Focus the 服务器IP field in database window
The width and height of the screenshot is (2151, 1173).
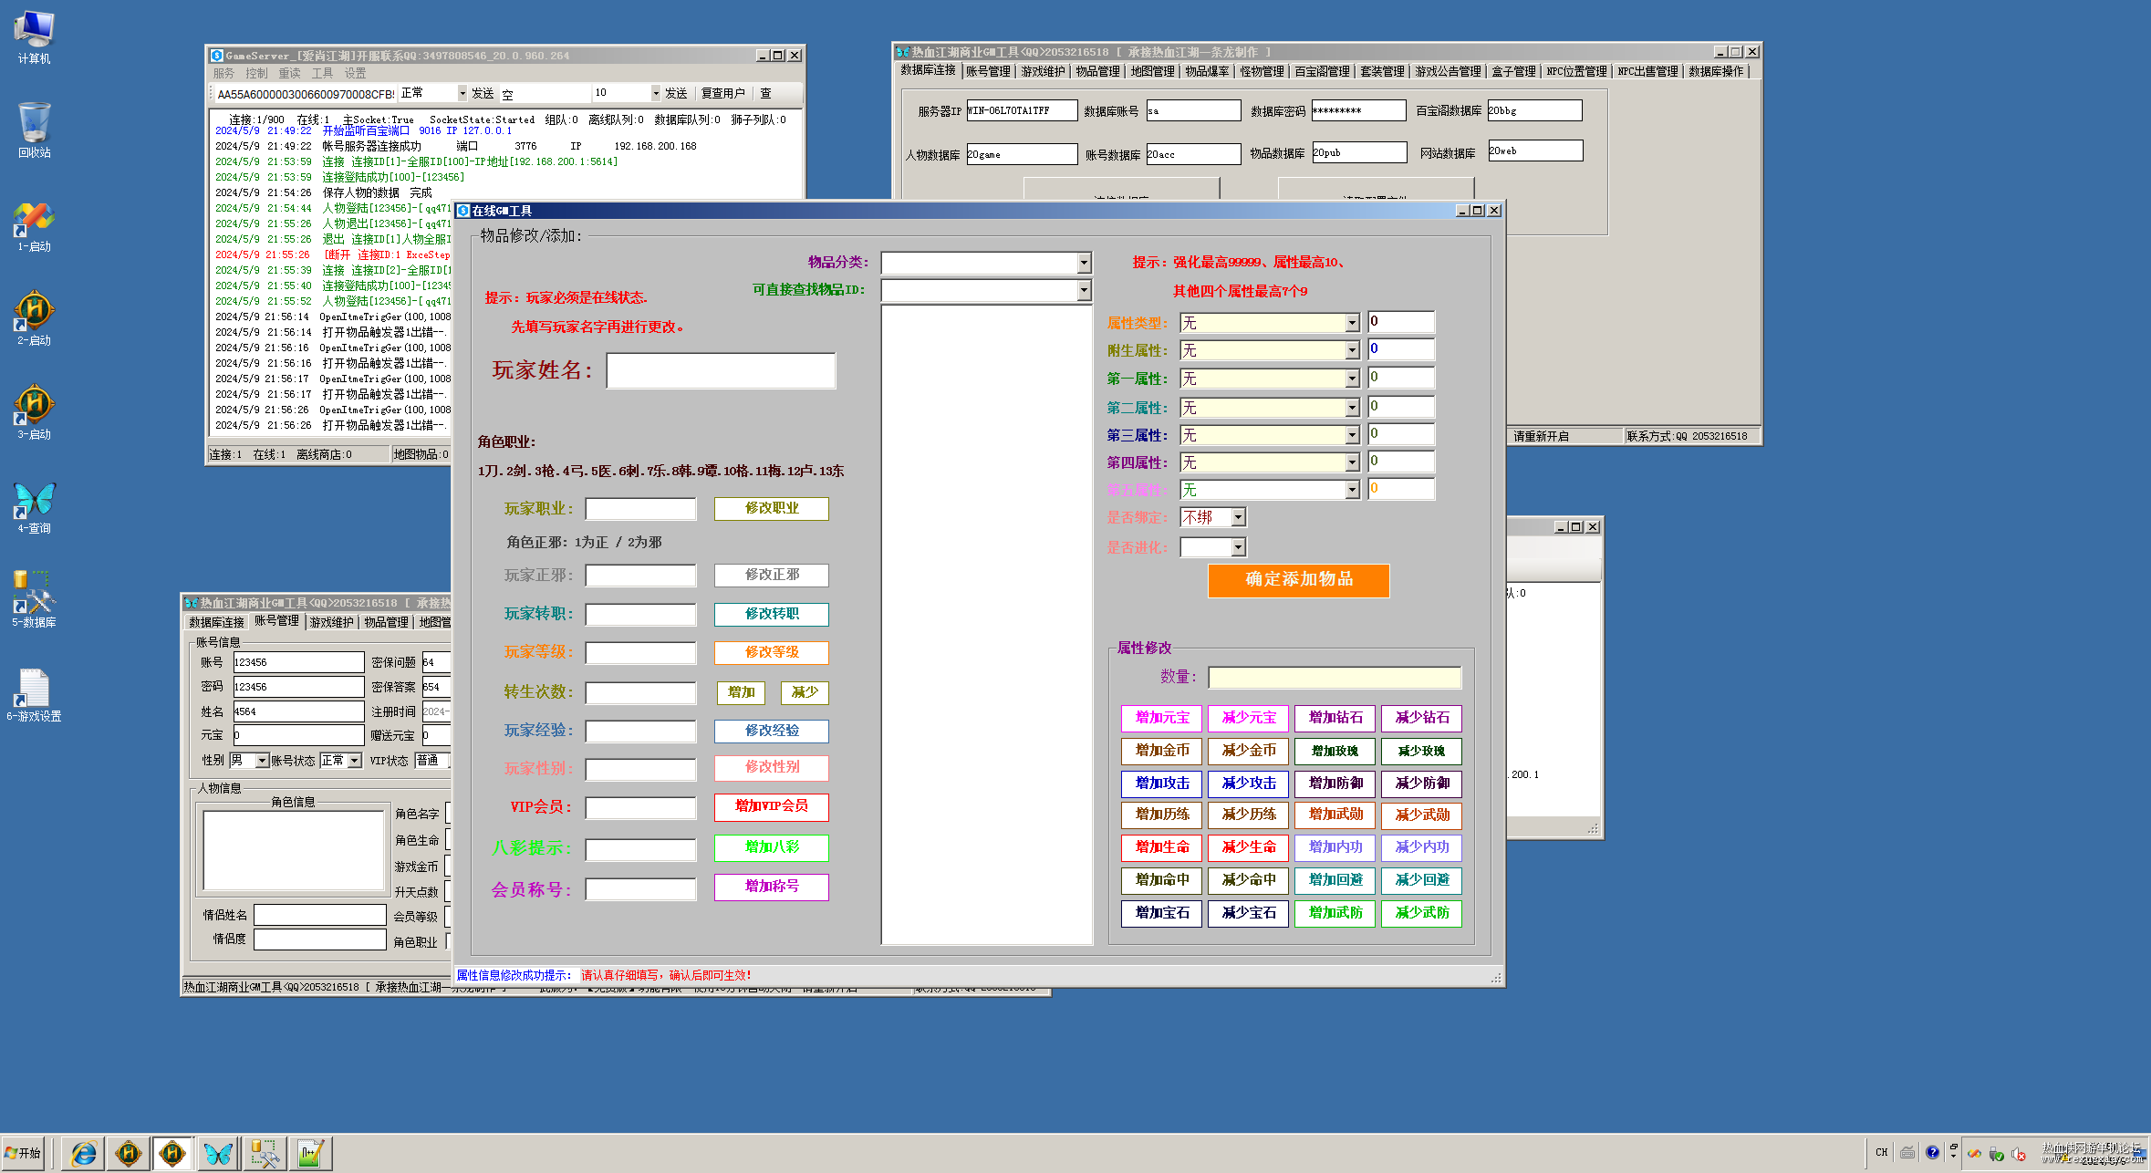point(1022,111)
